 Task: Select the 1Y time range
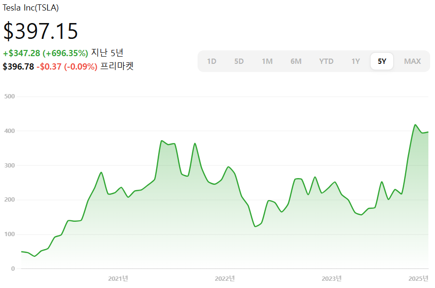pyautogui.click(x=356, y=61)
